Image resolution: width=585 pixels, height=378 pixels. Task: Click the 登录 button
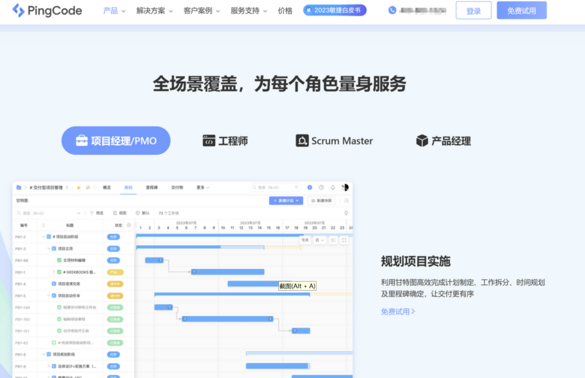pyautogui.click(x=473, y=10)
